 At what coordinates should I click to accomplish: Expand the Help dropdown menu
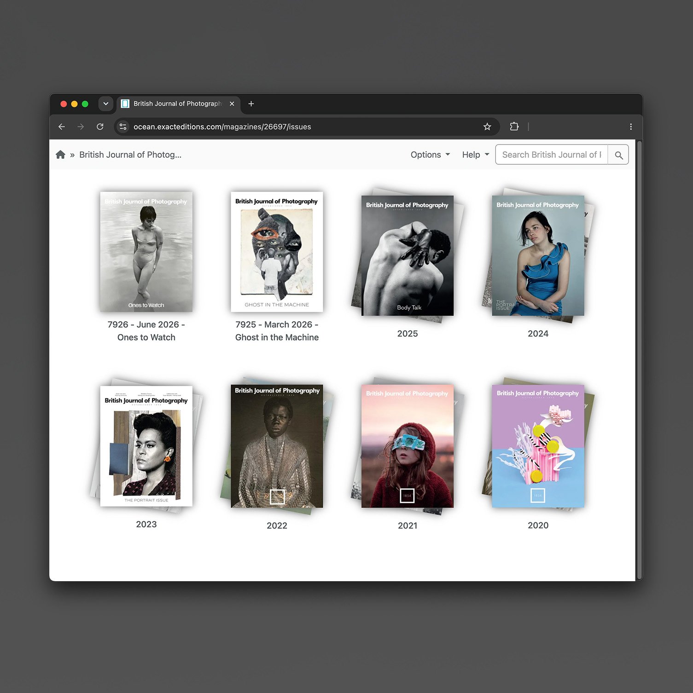pos(475,155)
